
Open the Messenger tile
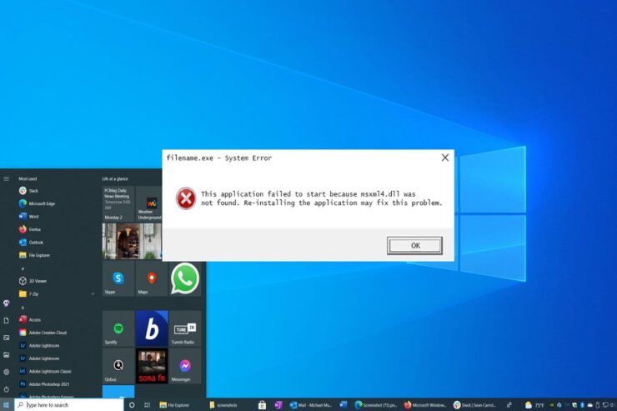(x=185, y=366)
